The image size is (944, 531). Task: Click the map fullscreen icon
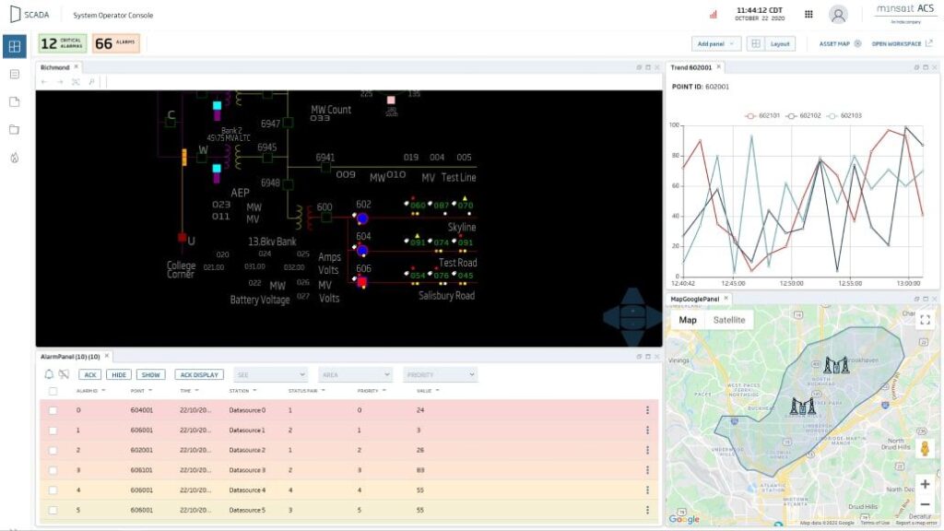coord(925,320)
